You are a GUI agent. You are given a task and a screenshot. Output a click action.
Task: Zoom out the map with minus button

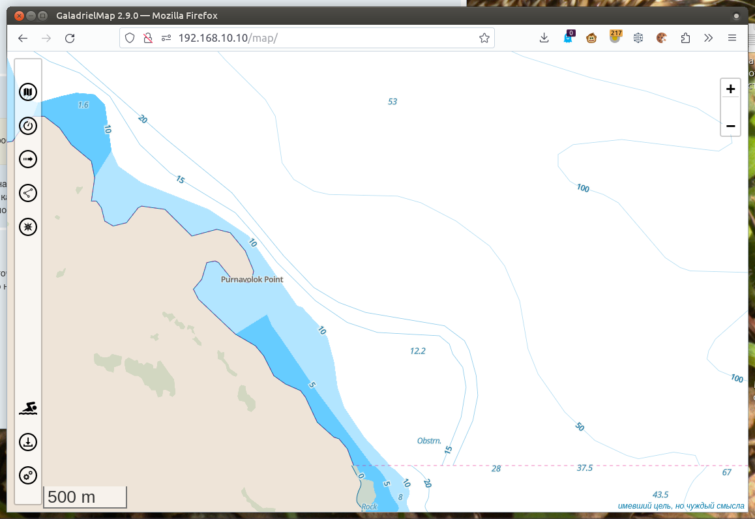click(x=730, y=125)
